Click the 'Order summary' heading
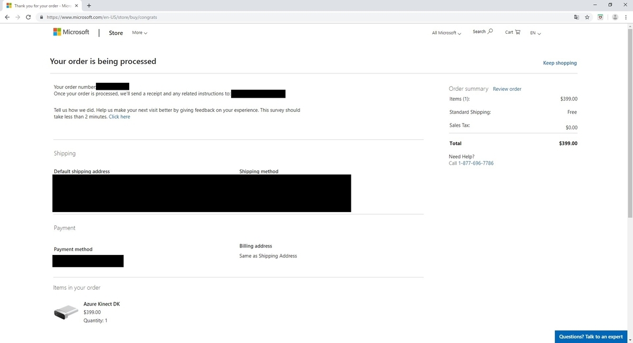The image size is (633, 343). point(468,89)
